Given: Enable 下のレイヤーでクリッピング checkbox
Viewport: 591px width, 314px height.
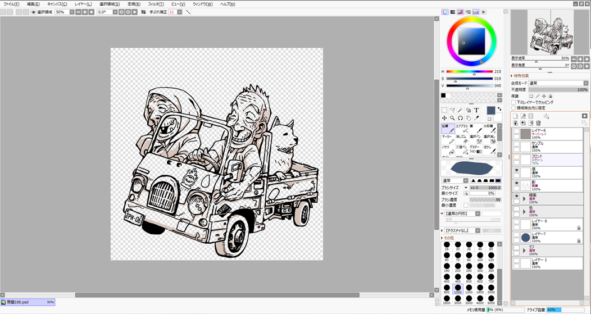Looking at the screenshot, I should (514, 102).
